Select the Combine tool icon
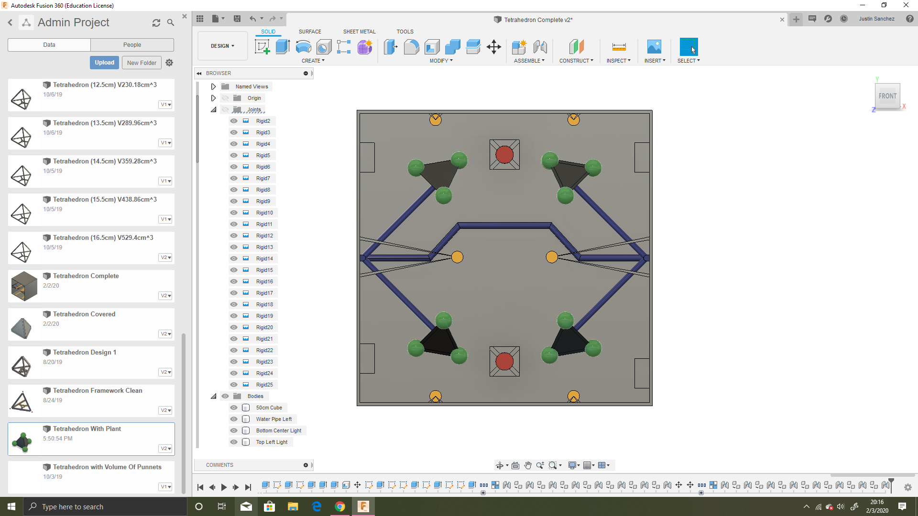The width and height of the screenshot is (918, 516). [452, 47]
